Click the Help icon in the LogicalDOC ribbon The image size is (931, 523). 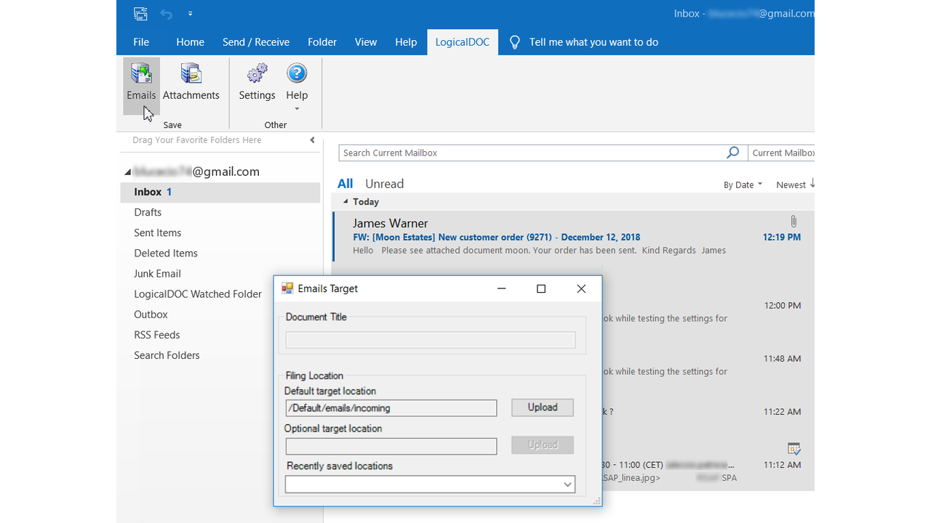pos(297,73)
